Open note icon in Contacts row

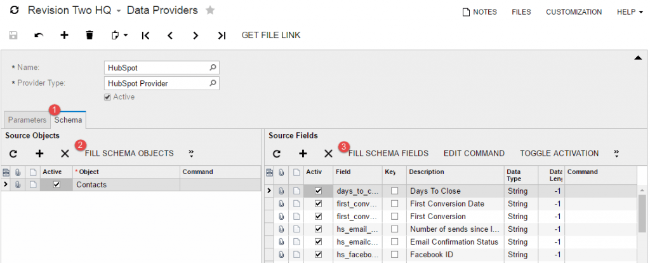coord(33,185)
